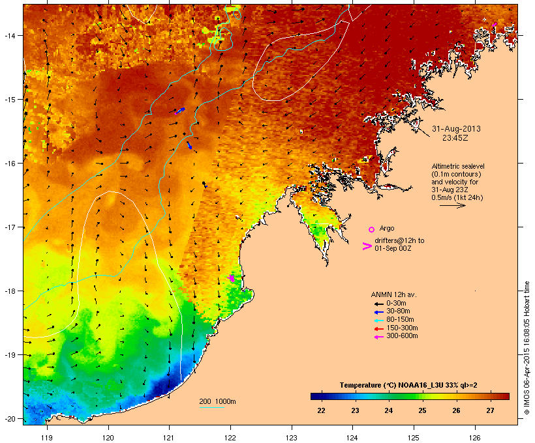535x443 pixels.
Task: Click the 0.5m/s velocity scale arrow
Action: coord(452,205)
